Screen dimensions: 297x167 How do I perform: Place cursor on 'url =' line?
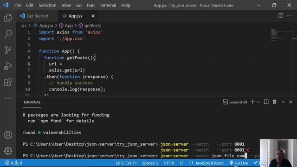55,64
